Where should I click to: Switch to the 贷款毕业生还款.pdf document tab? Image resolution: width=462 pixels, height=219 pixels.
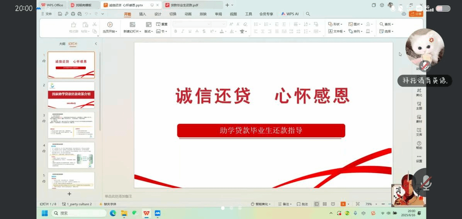(x=184, y=5)
